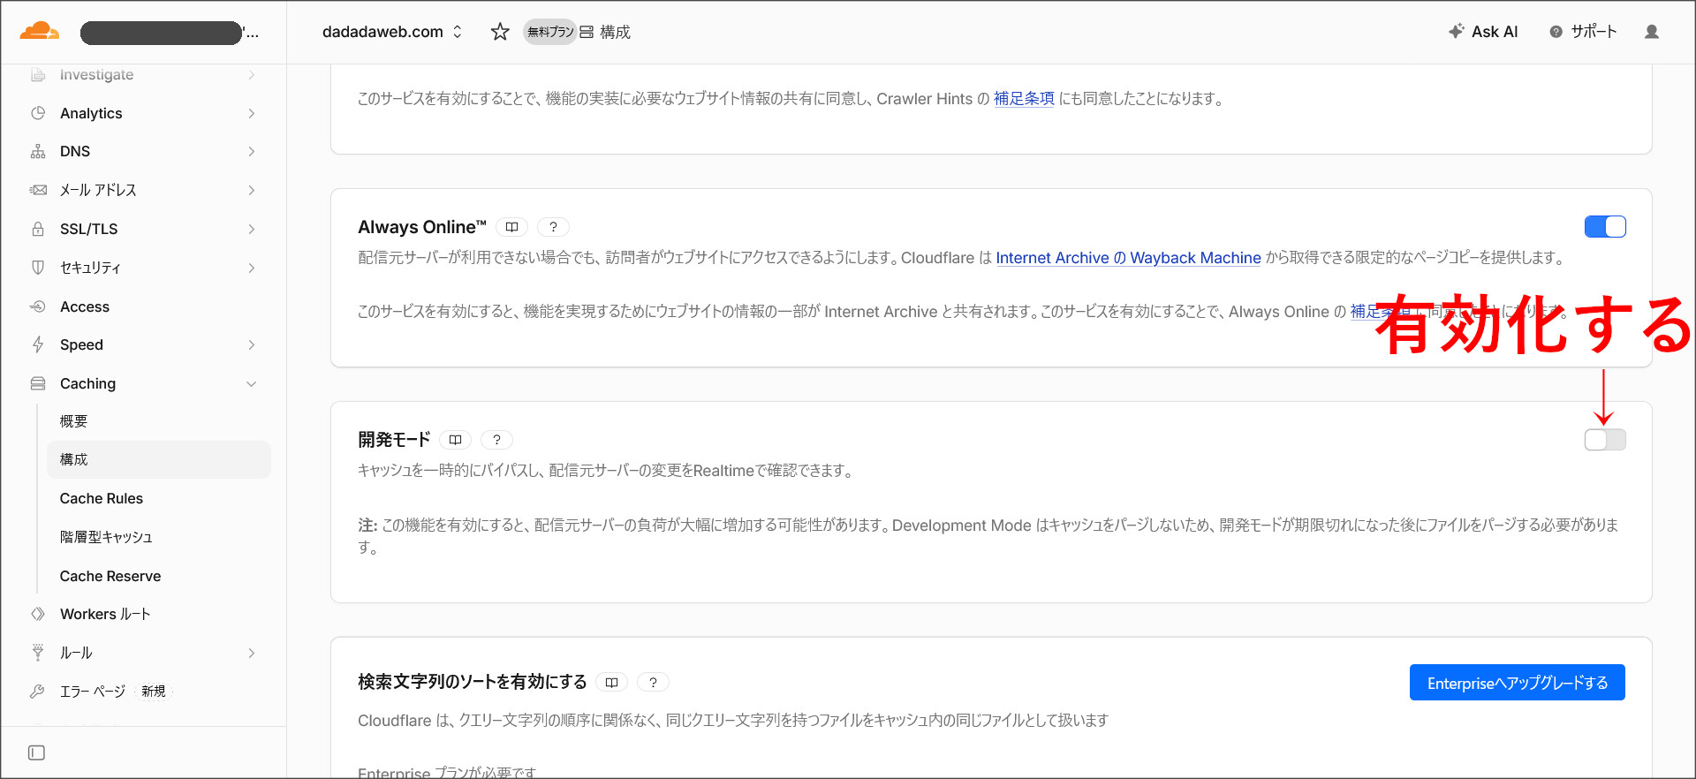Viewport: 1696px width, 779px height.
Task: Click the Workers ルート icon
Action: coord(38,614)
